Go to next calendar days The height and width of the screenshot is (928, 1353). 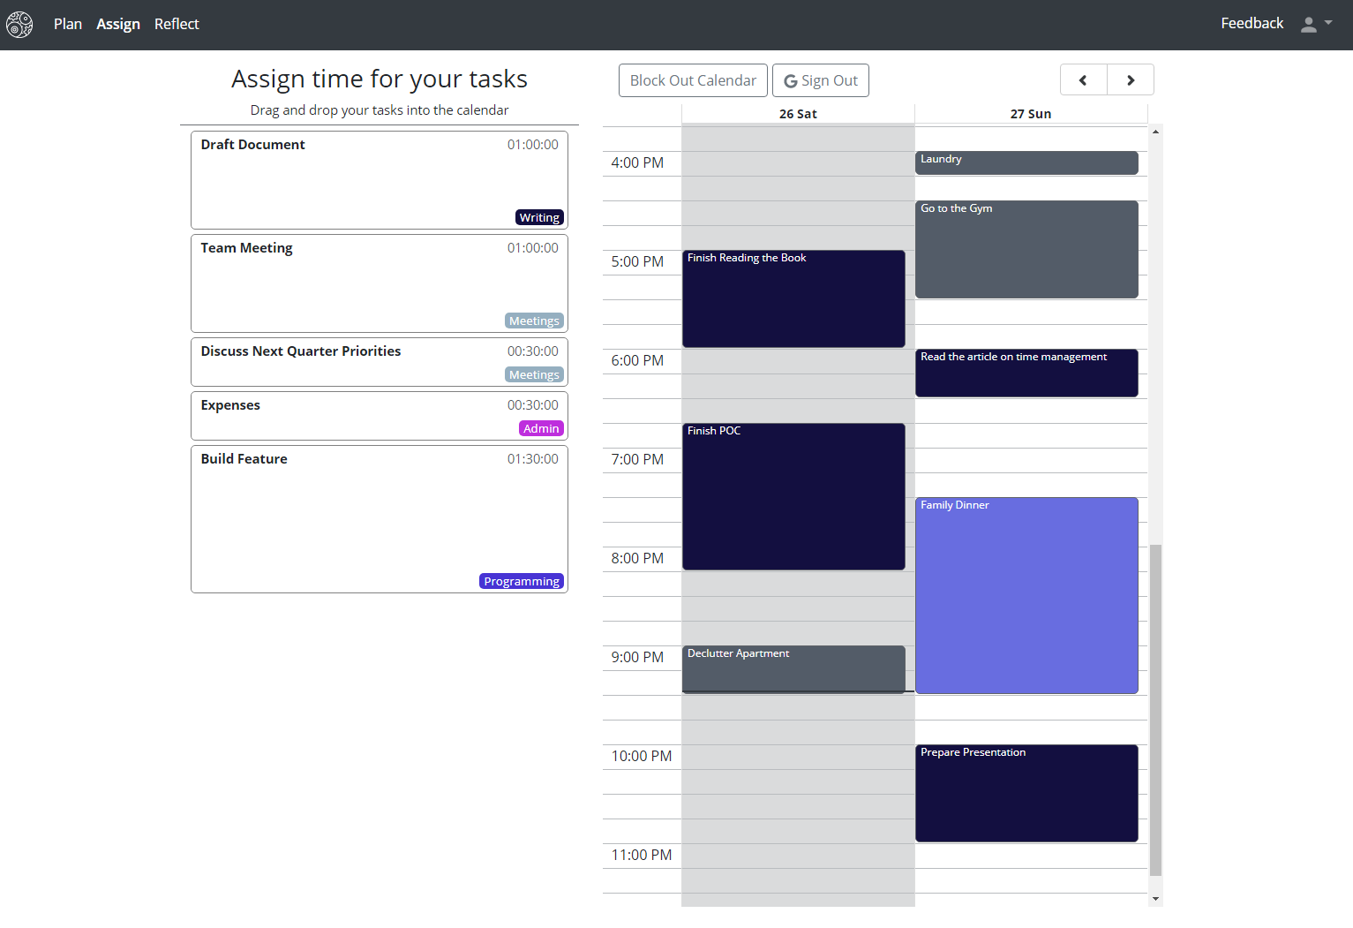click(x=1131, y=80)
